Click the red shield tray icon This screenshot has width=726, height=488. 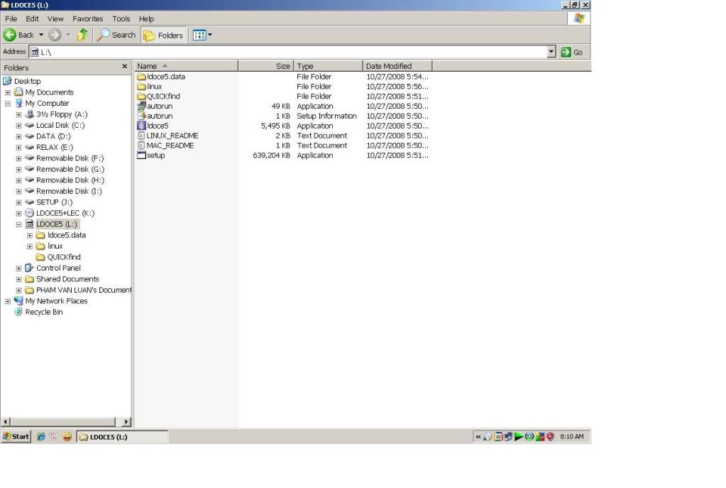point(550,437)
